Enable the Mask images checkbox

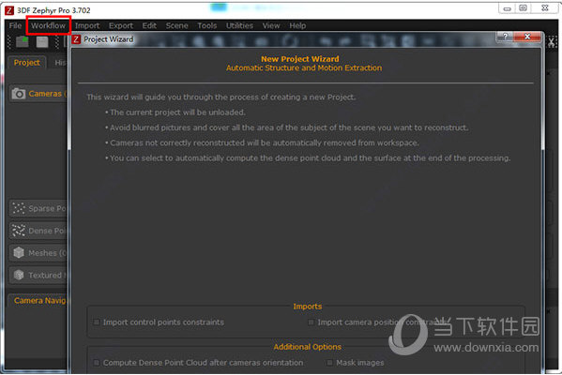coord(329,363)
